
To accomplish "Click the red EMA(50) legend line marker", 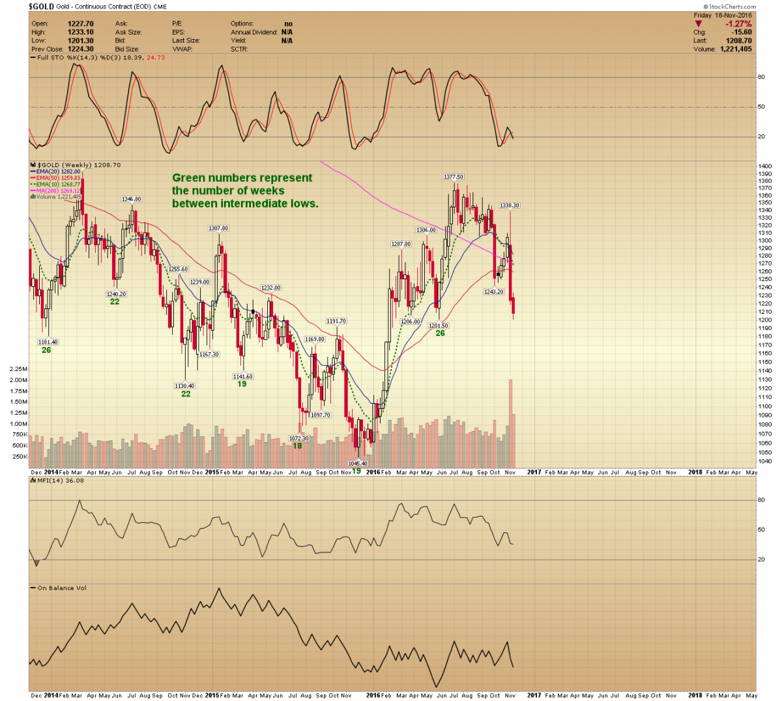I will click(x=33, y=178).
